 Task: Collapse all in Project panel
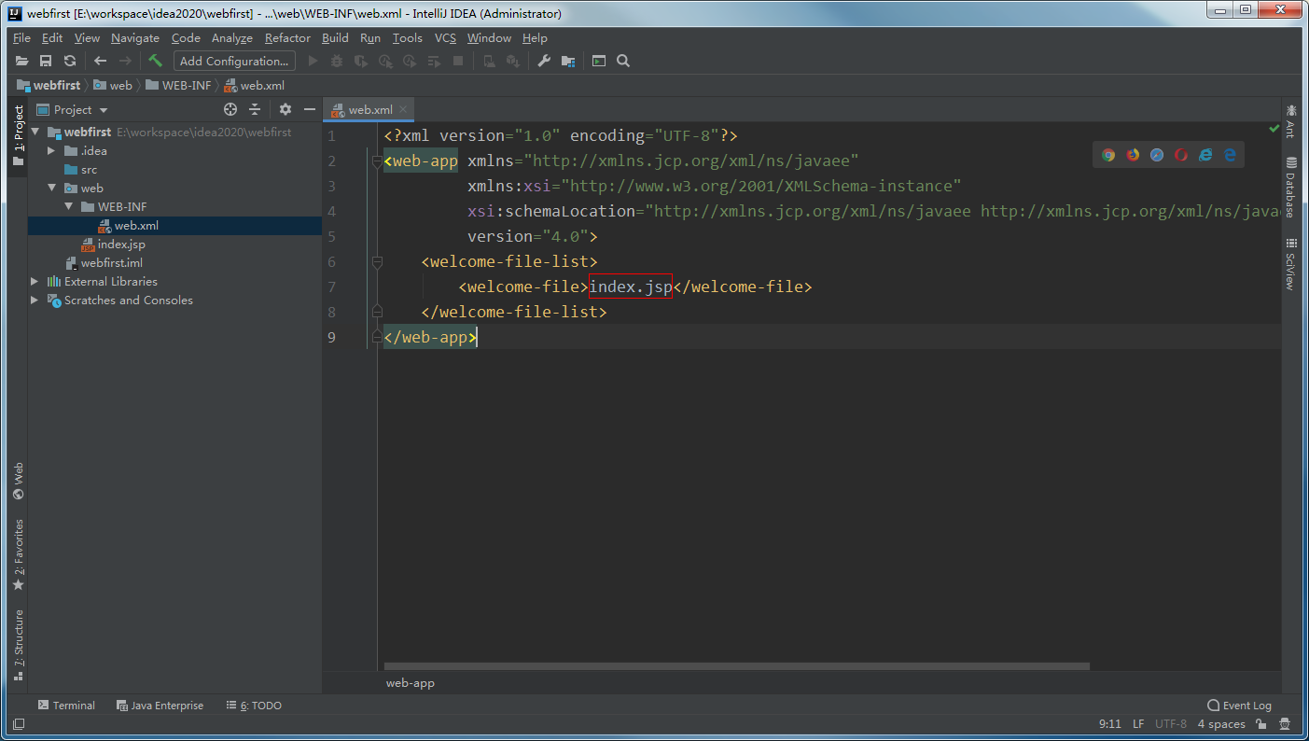(254, 109)
